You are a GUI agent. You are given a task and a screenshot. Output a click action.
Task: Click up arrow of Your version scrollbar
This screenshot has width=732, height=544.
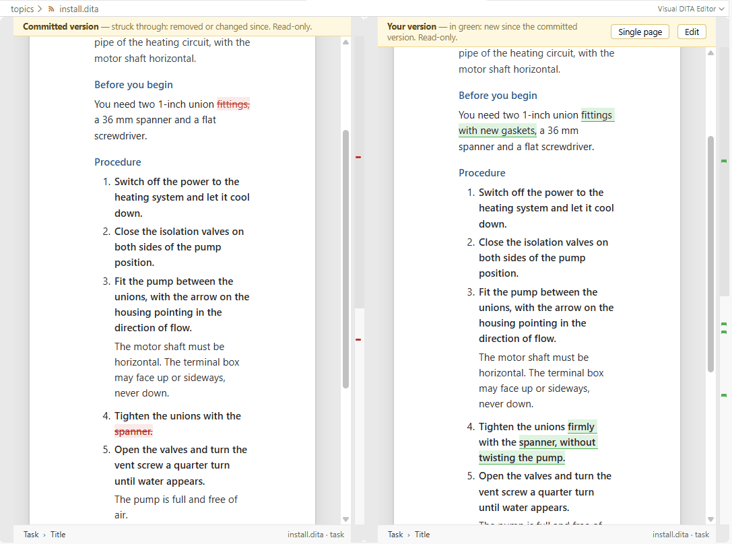coord(710,53)
